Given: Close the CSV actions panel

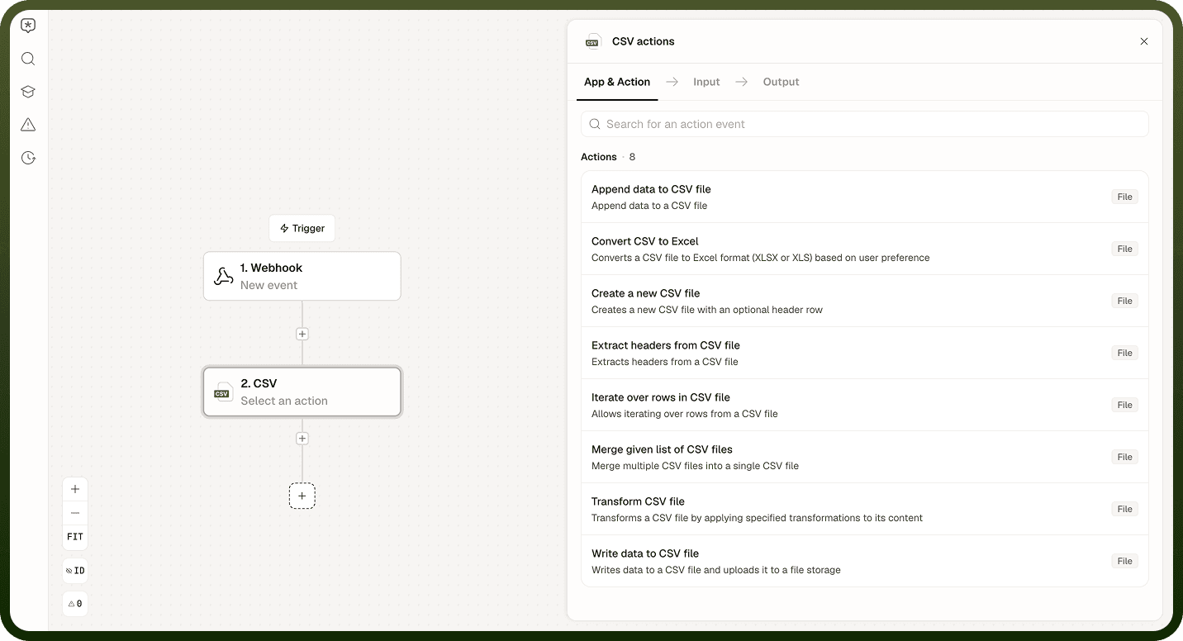Looking at the screenshot, I should tap(1144, 41).
